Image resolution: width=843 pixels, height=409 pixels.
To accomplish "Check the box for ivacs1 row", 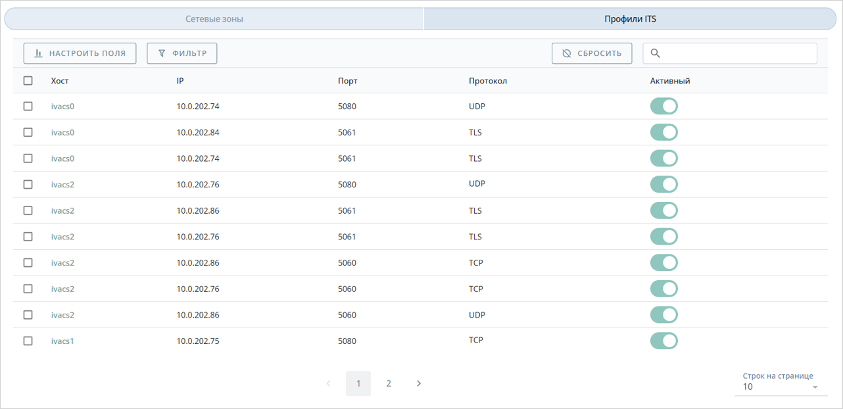I will (x=28, y=341).
